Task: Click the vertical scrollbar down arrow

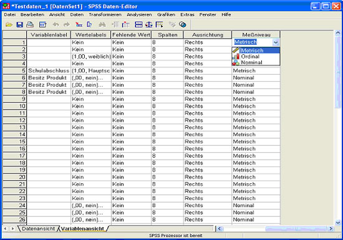Action: click(338, 223)
